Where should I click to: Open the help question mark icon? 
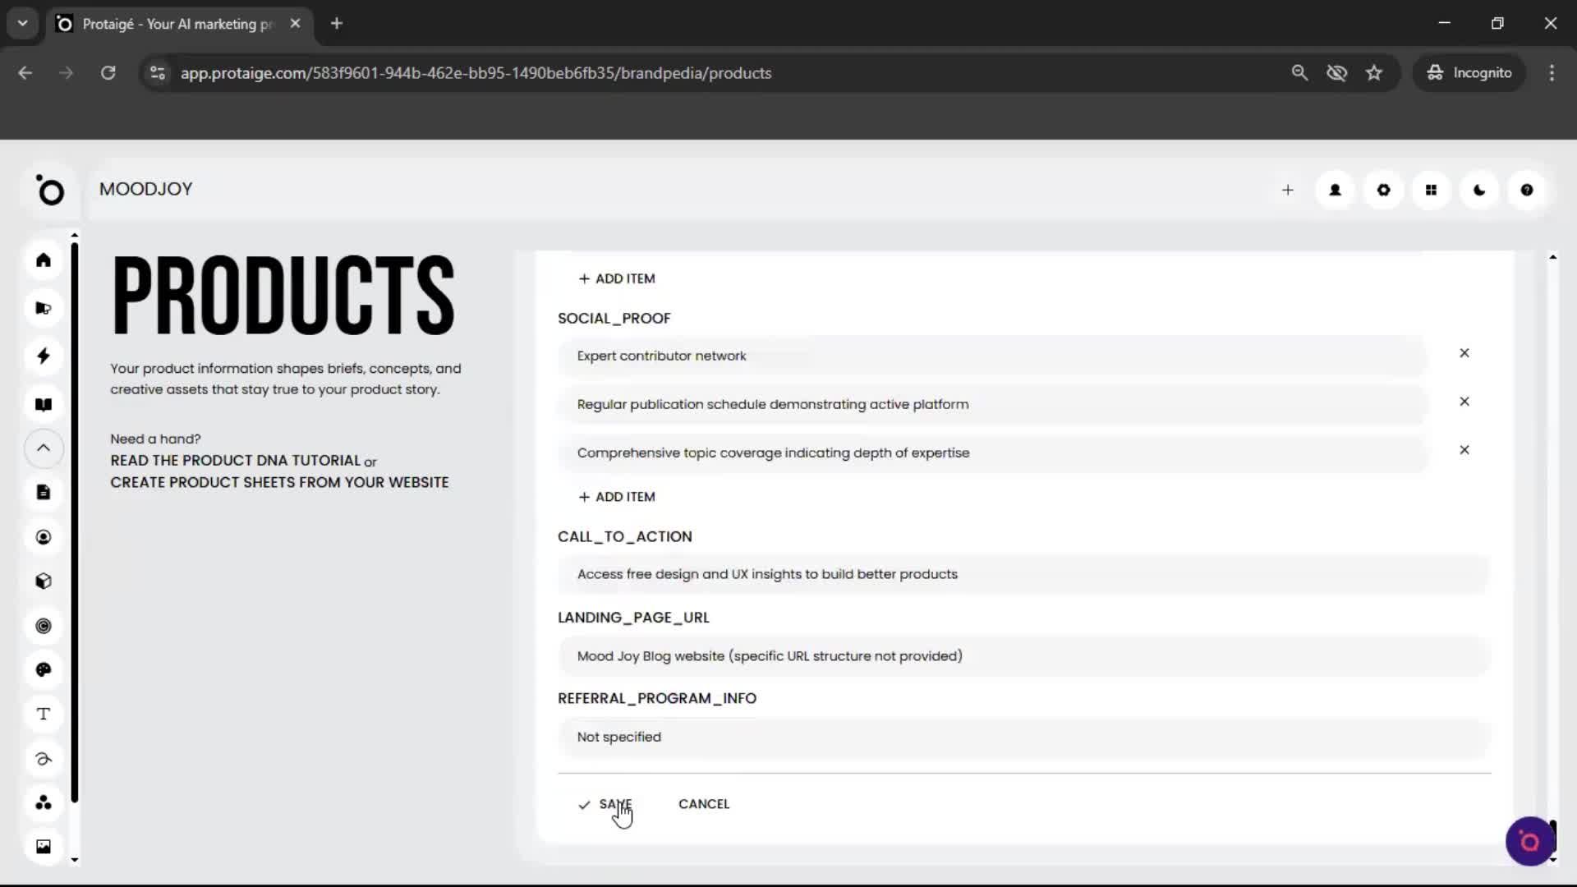1526,190
